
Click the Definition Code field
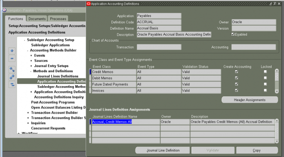pos(159,22)
